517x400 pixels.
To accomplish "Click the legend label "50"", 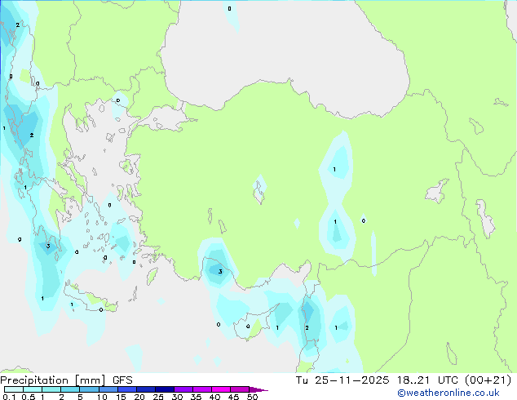I will pos(252,397).
